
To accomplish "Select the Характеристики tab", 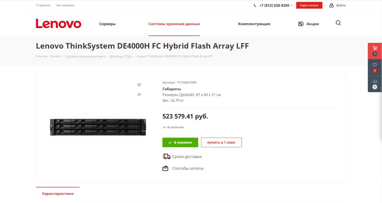I will (x=58, y=193).
